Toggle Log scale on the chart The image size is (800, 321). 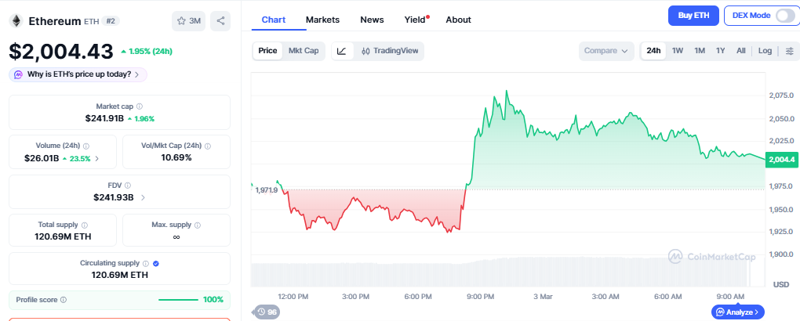point(765,51)
